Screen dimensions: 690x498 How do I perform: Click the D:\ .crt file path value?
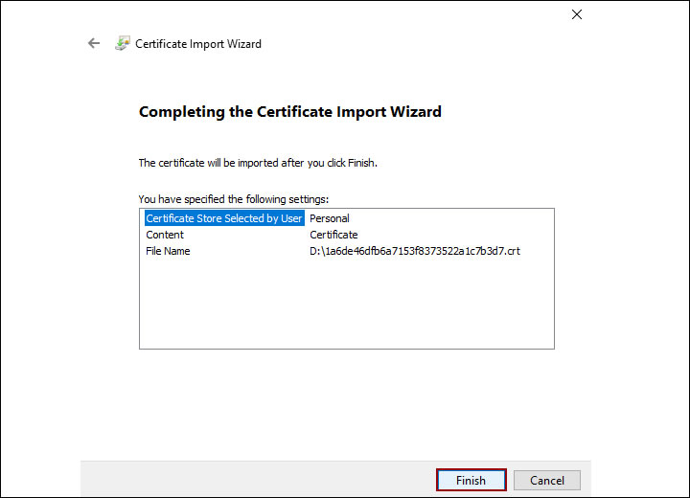415,251
